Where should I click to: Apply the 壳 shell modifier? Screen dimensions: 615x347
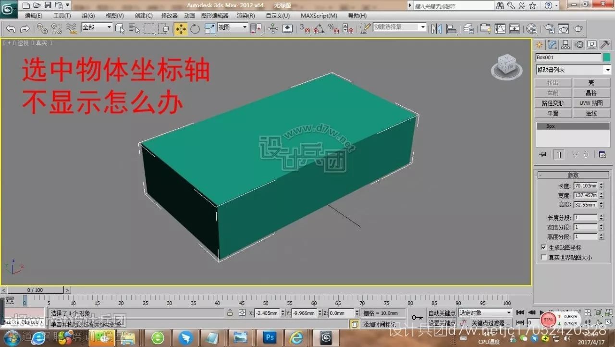click(x=592, y=82)
